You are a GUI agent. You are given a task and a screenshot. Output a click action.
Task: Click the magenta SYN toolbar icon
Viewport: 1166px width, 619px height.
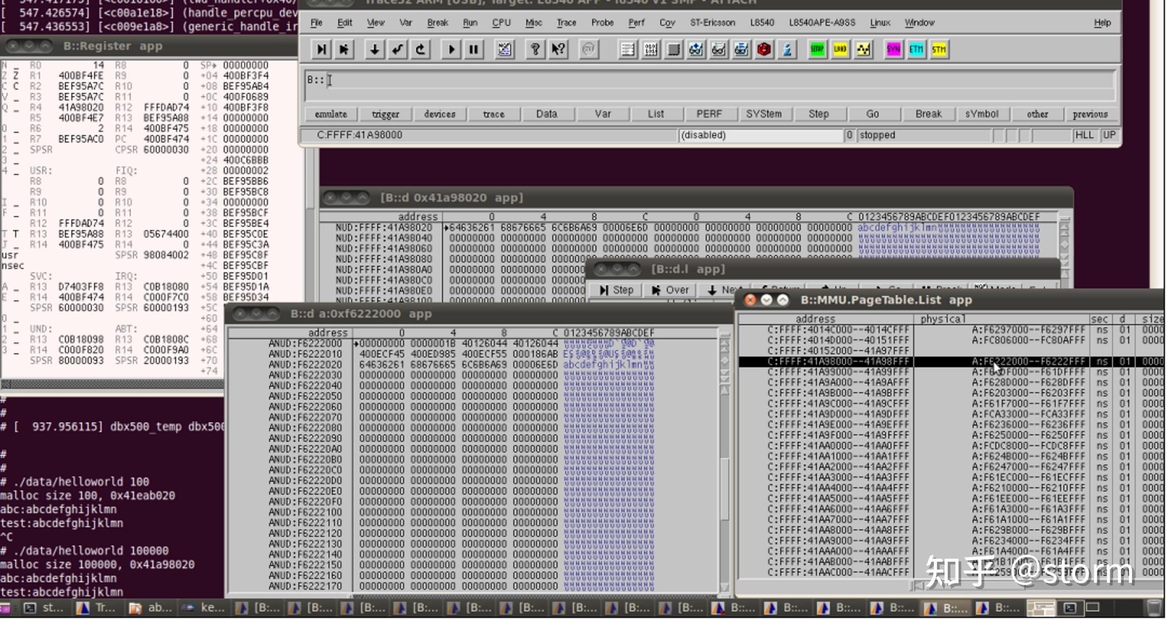click(x=893, y=50)
